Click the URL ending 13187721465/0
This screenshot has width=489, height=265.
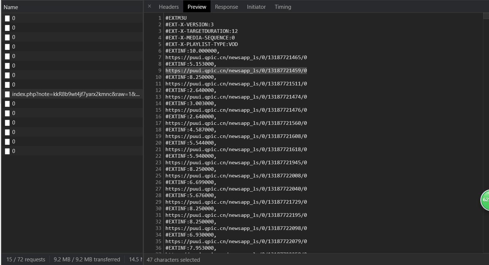[x=236, y=57]
